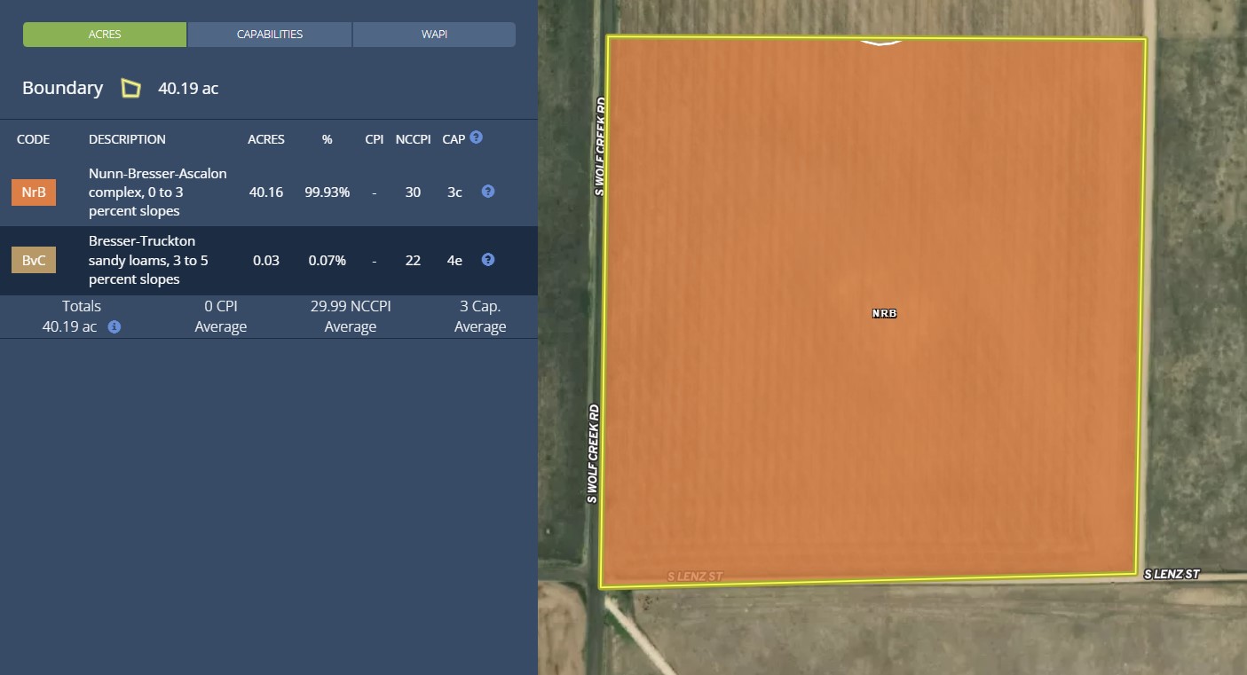Click the yellow boundary polygon icon
Screen dimensions: 1247x675
coord(131,88)
